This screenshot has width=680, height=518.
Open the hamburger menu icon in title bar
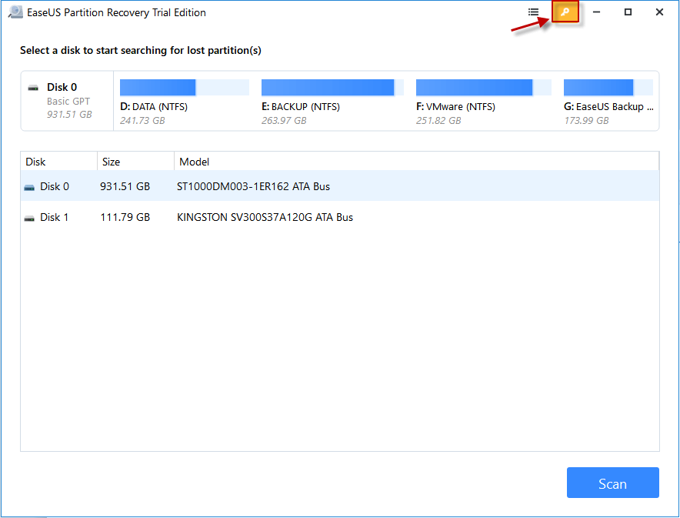[533, 12]
